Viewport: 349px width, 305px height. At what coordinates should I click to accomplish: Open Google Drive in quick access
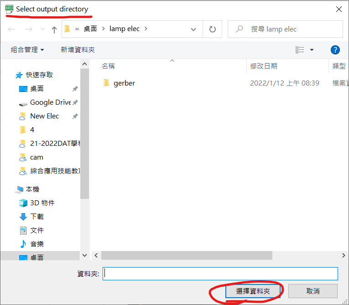50,102
